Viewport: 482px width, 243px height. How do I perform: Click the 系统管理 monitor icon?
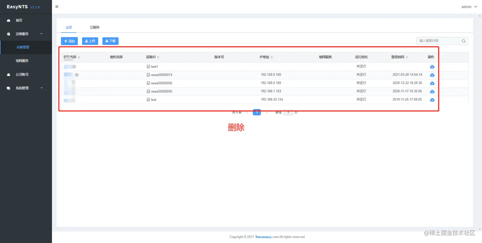[x=9, y=88]
